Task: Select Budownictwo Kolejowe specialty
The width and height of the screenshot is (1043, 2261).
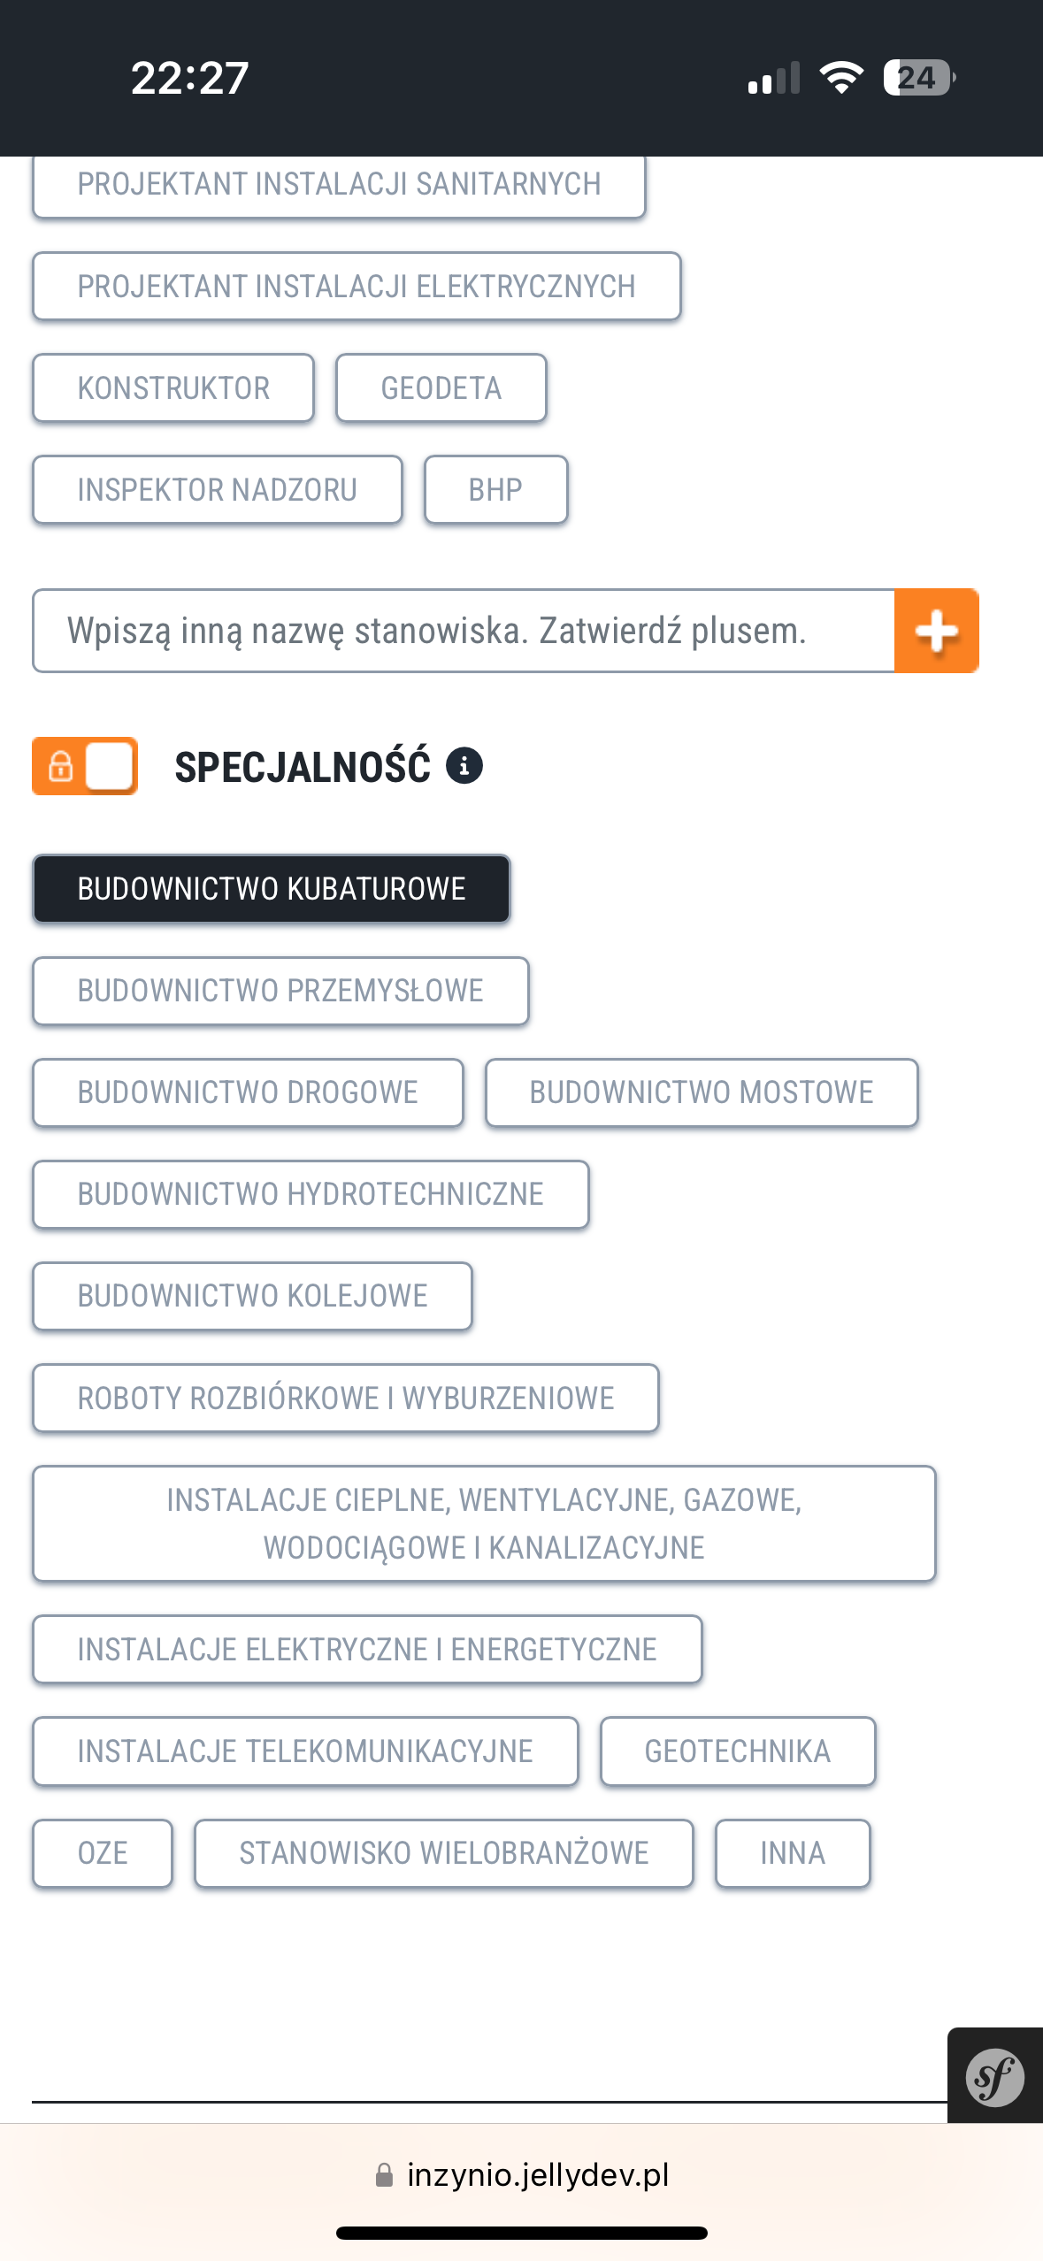Action: coord(252,1296)
